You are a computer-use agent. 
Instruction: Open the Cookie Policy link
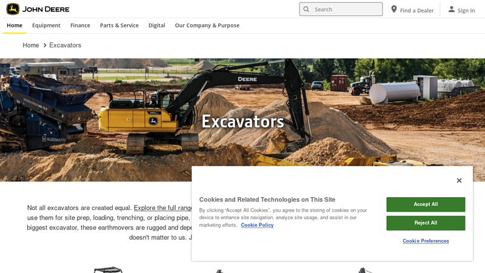pos(257,225)
